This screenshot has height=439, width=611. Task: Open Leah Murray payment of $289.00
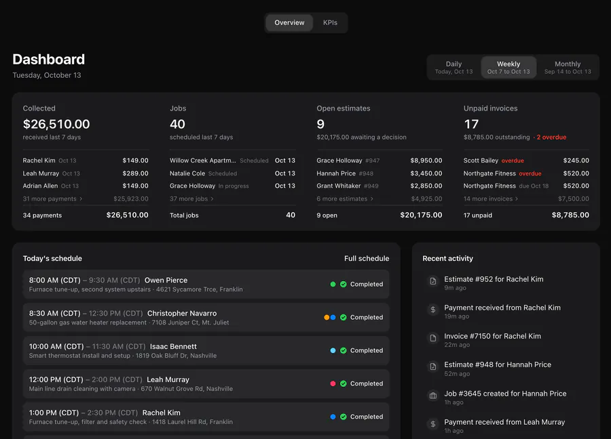[x=86, y=173]
